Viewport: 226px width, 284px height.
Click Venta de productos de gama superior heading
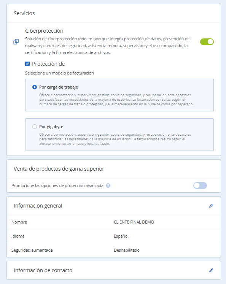pos(59,169)
